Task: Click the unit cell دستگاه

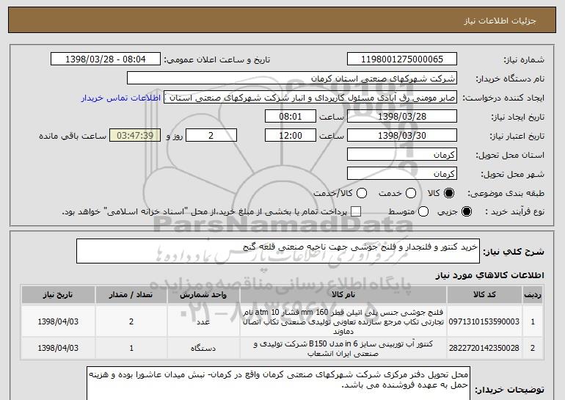Action: [203, 349]
